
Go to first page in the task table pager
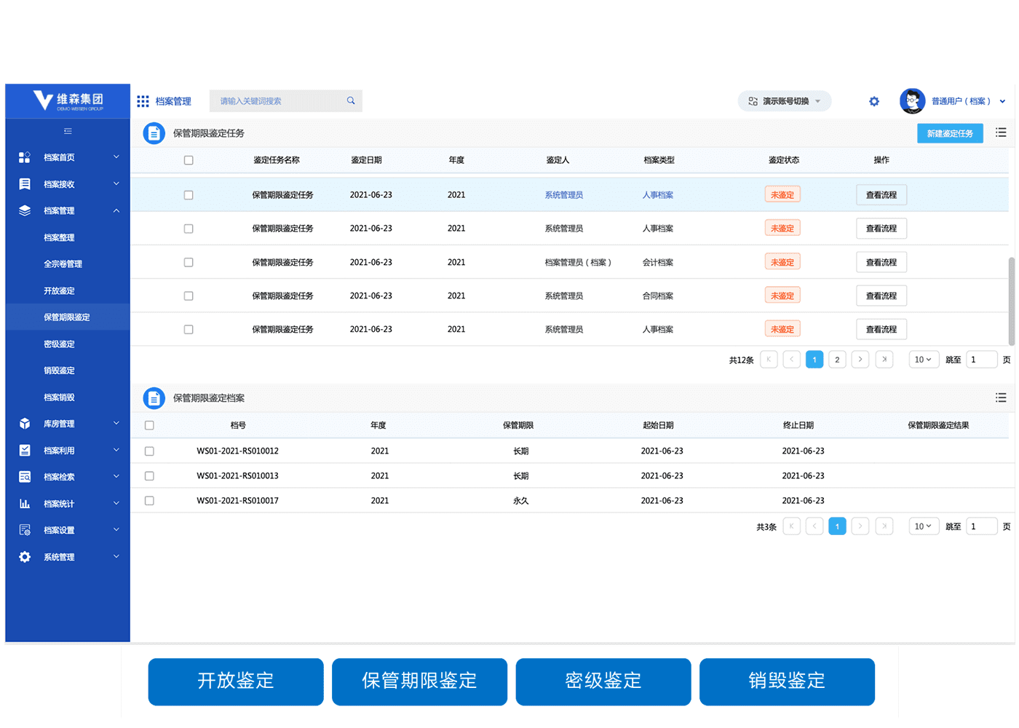pos(769,360)
